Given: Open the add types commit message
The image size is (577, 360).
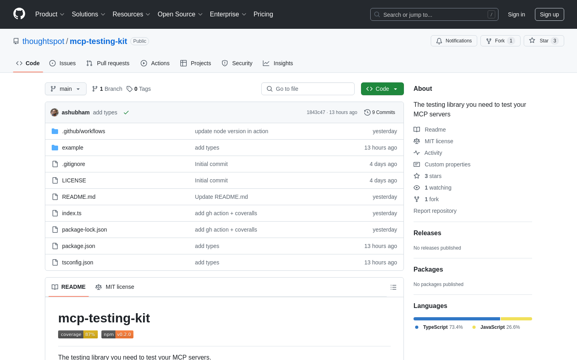Looking at the screenshot, I should (x=105, y=112).
